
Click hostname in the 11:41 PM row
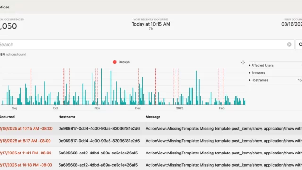[x=98, y=153]
